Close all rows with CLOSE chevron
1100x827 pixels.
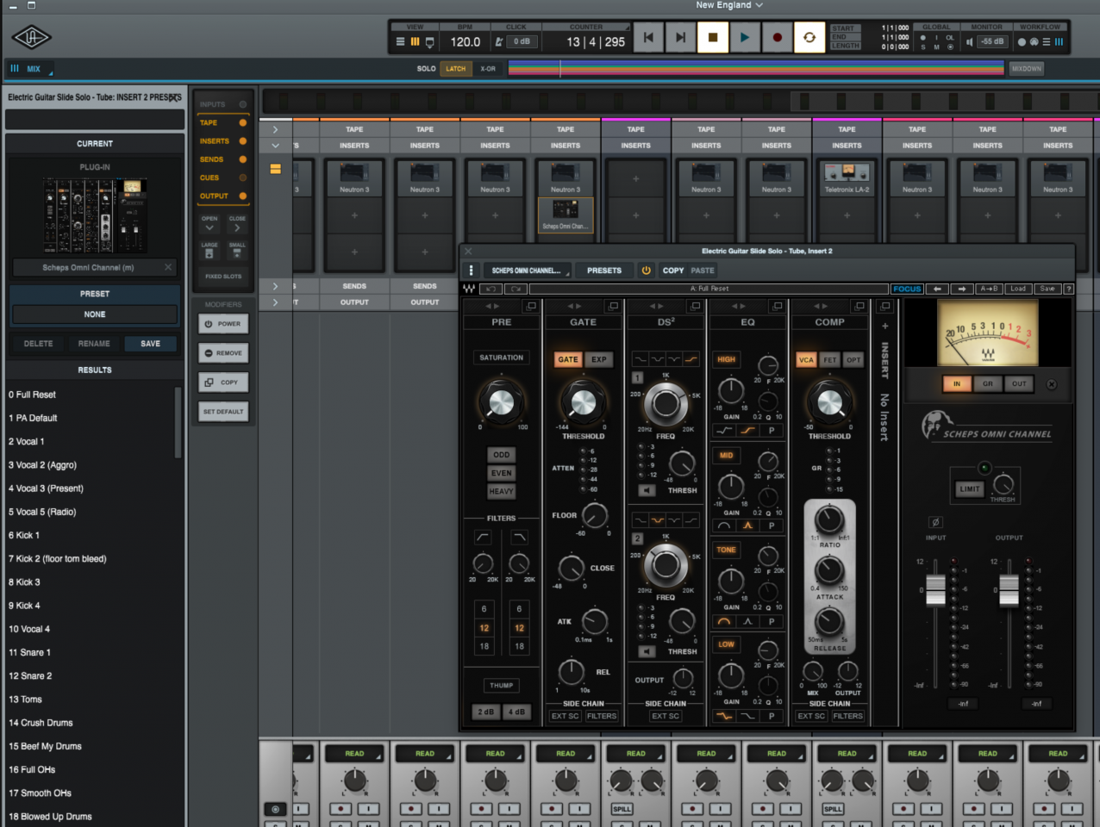tap(237, 224)
